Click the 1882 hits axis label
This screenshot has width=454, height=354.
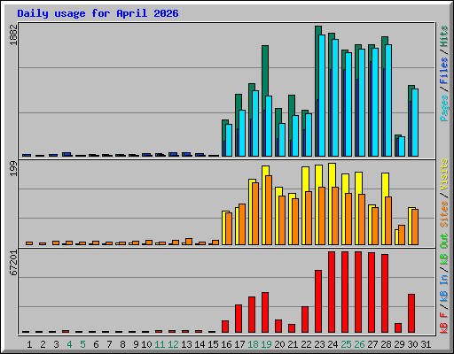click(13, 35)
